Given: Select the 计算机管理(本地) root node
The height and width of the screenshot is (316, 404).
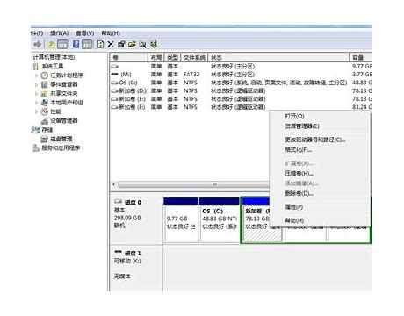Looking at the screenshot, I should [54, 57].
